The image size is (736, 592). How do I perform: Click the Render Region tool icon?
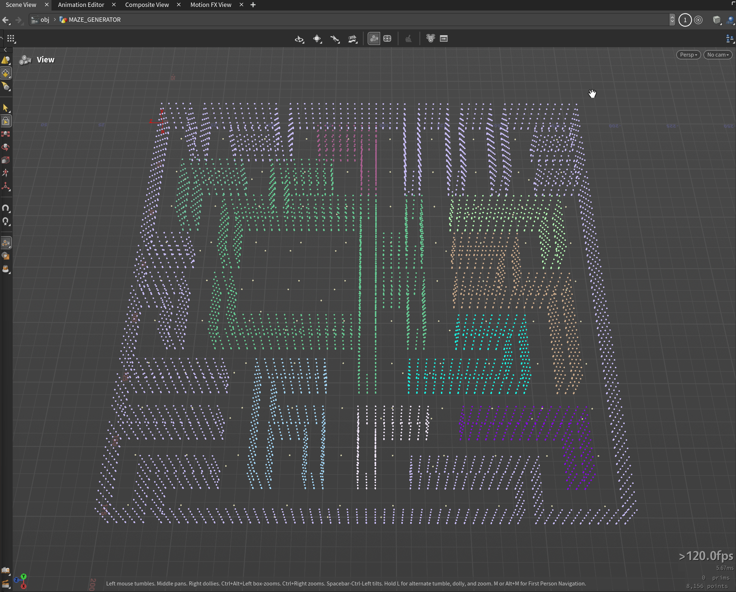tap(5, 256)
